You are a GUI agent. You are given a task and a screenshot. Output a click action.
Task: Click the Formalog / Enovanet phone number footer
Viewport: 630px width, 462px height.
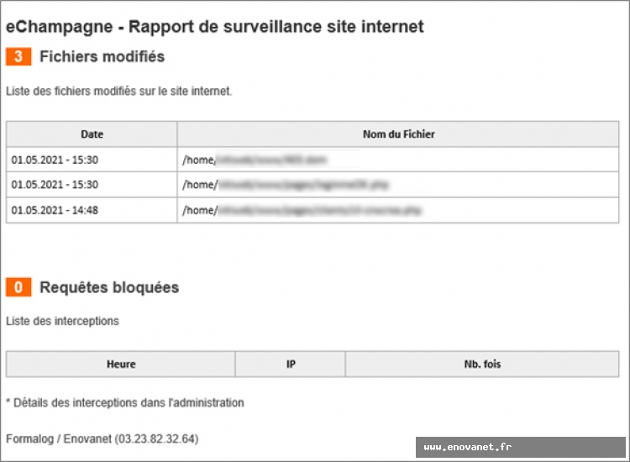tap(102, 438)
